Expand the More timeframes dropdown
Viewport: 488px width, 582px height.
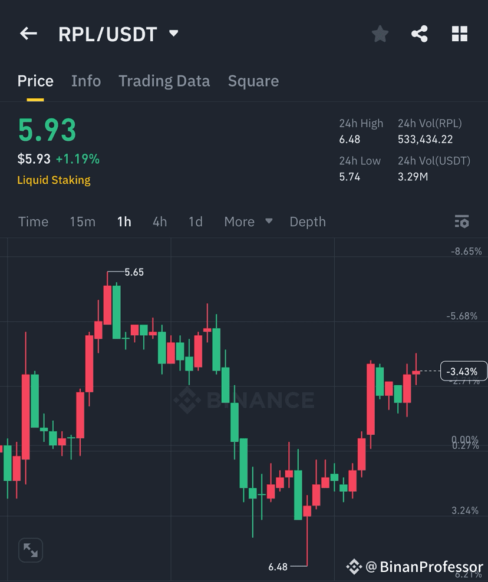point(248,221)
